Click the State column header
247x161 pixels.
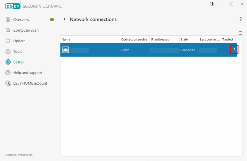point(184,40)
